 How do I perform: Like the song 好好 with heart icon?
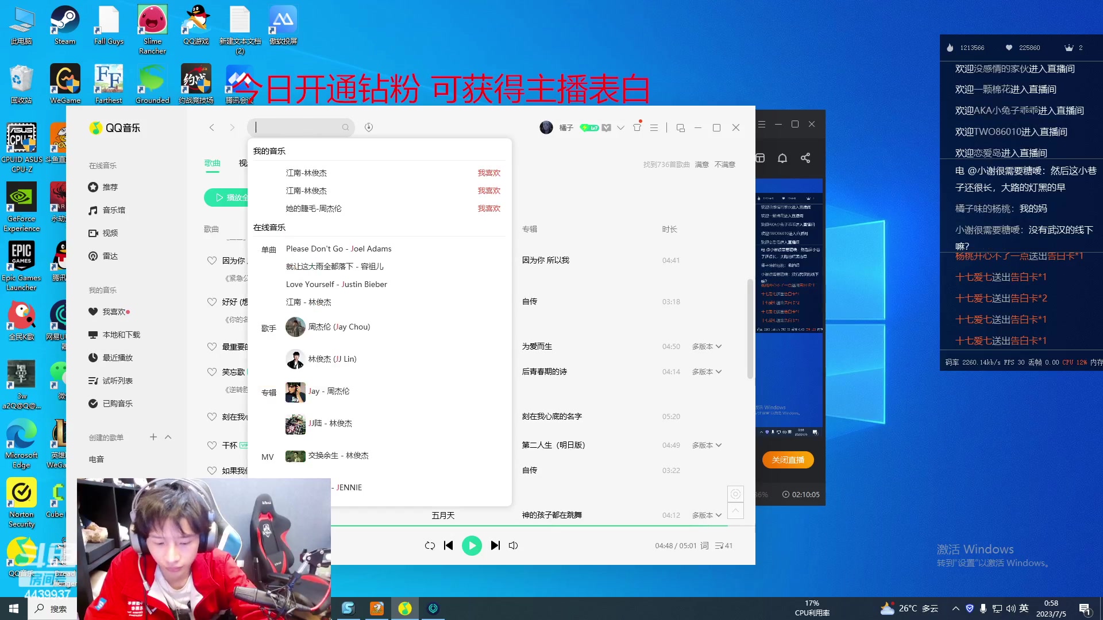click(x=212, y=301)
